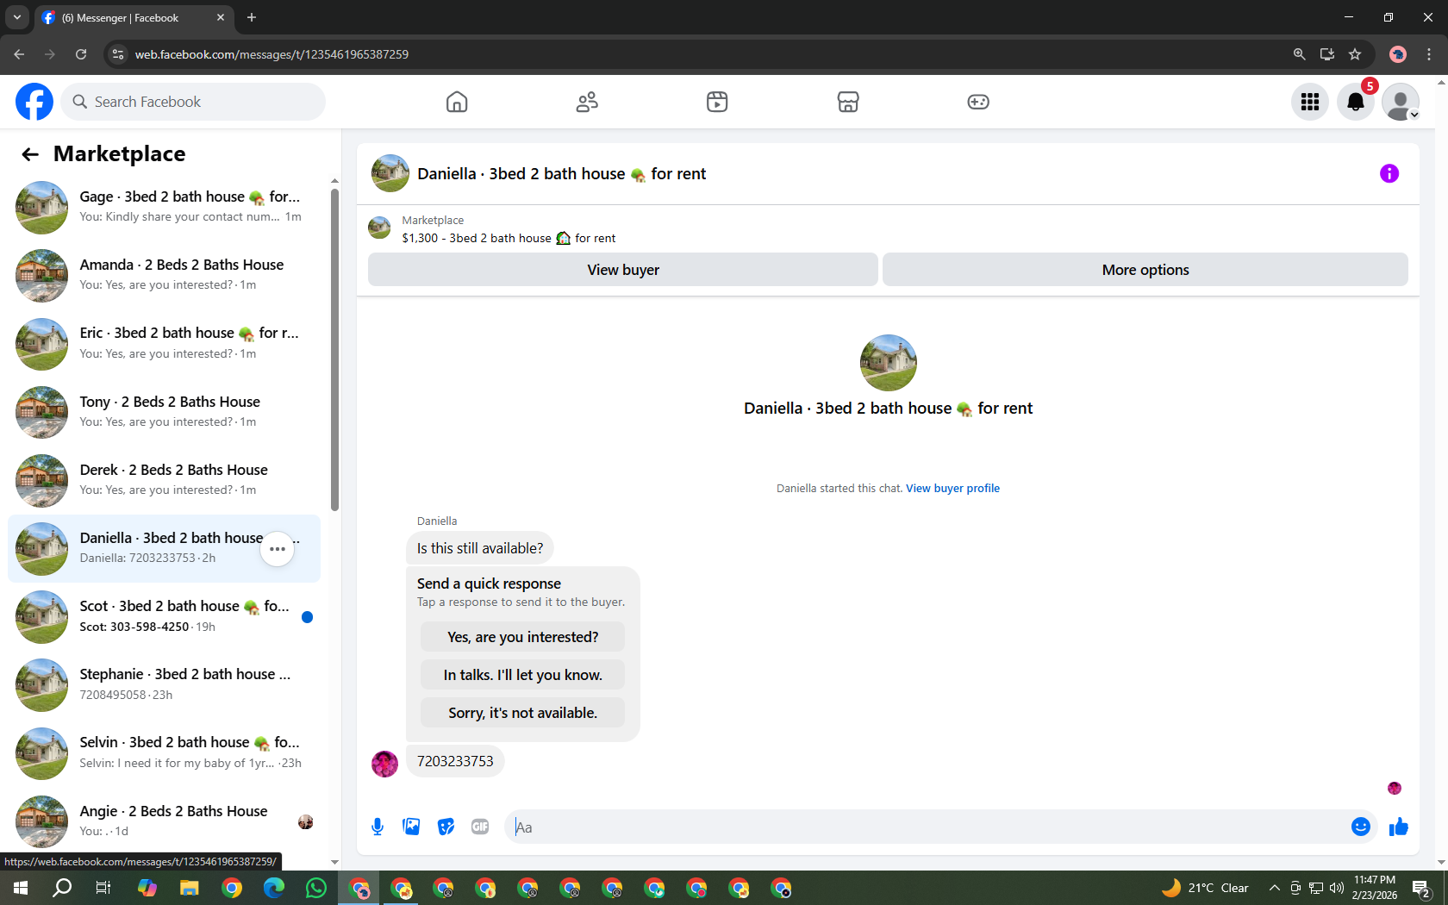Open the Facebook menu grid icon
The width and height of the screenshot is (1448, 905).
point(1310,102)
